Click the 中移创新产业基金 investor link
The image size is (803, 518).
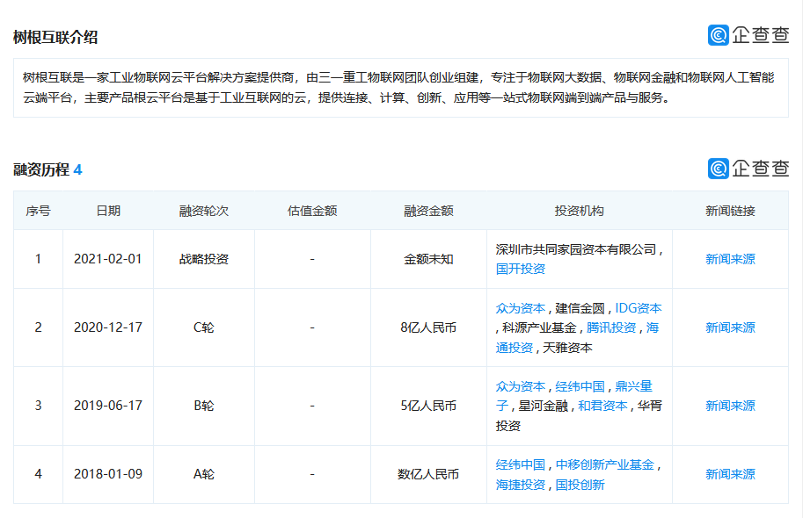[605, 464]
